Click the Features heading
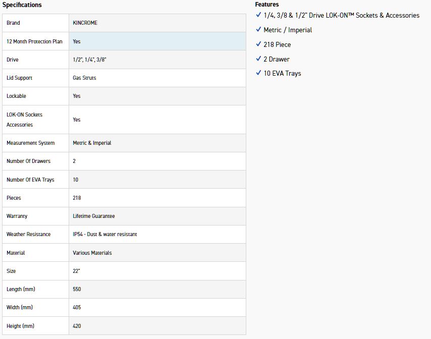Viewport: 431px width, 339px height. click(x=266, y=5)
